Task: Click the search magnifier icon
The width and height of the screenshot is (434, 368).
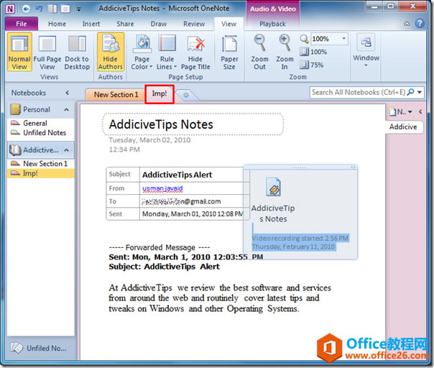Action: click(x=411, y=92)
